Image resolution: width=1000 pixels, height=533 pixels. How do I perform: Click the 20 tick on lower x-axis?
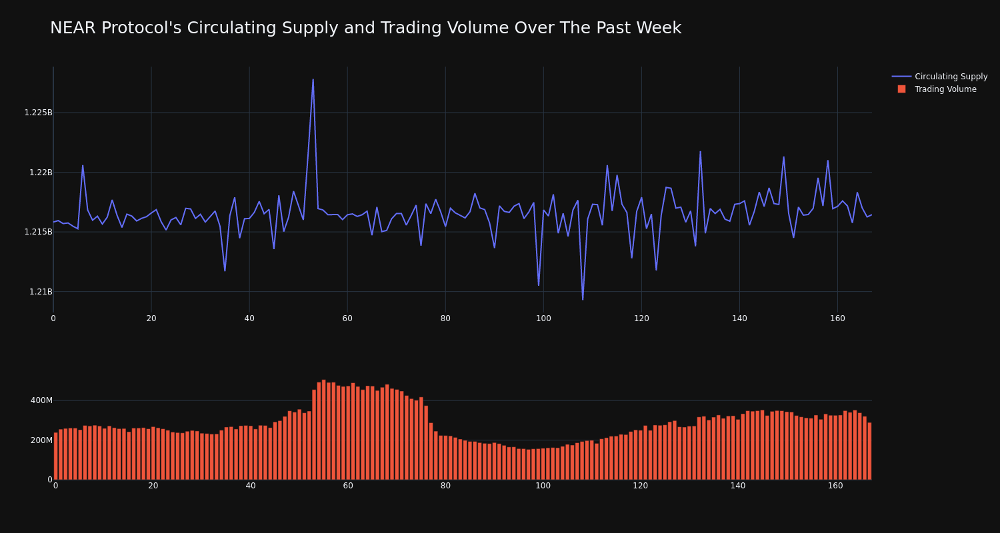[x=153, y=486]
